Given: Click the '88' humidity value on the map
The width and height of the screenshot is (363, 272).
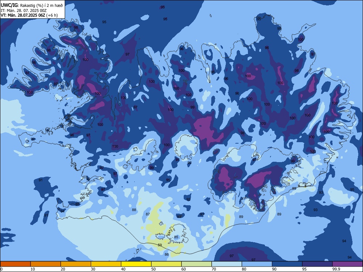Looking at the screenshot, I should click(x=134, y=210).
